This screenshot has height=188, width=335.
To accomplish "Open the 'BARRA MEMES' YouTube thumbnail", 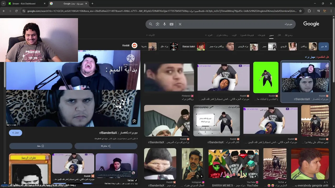I will click(233, 163).
